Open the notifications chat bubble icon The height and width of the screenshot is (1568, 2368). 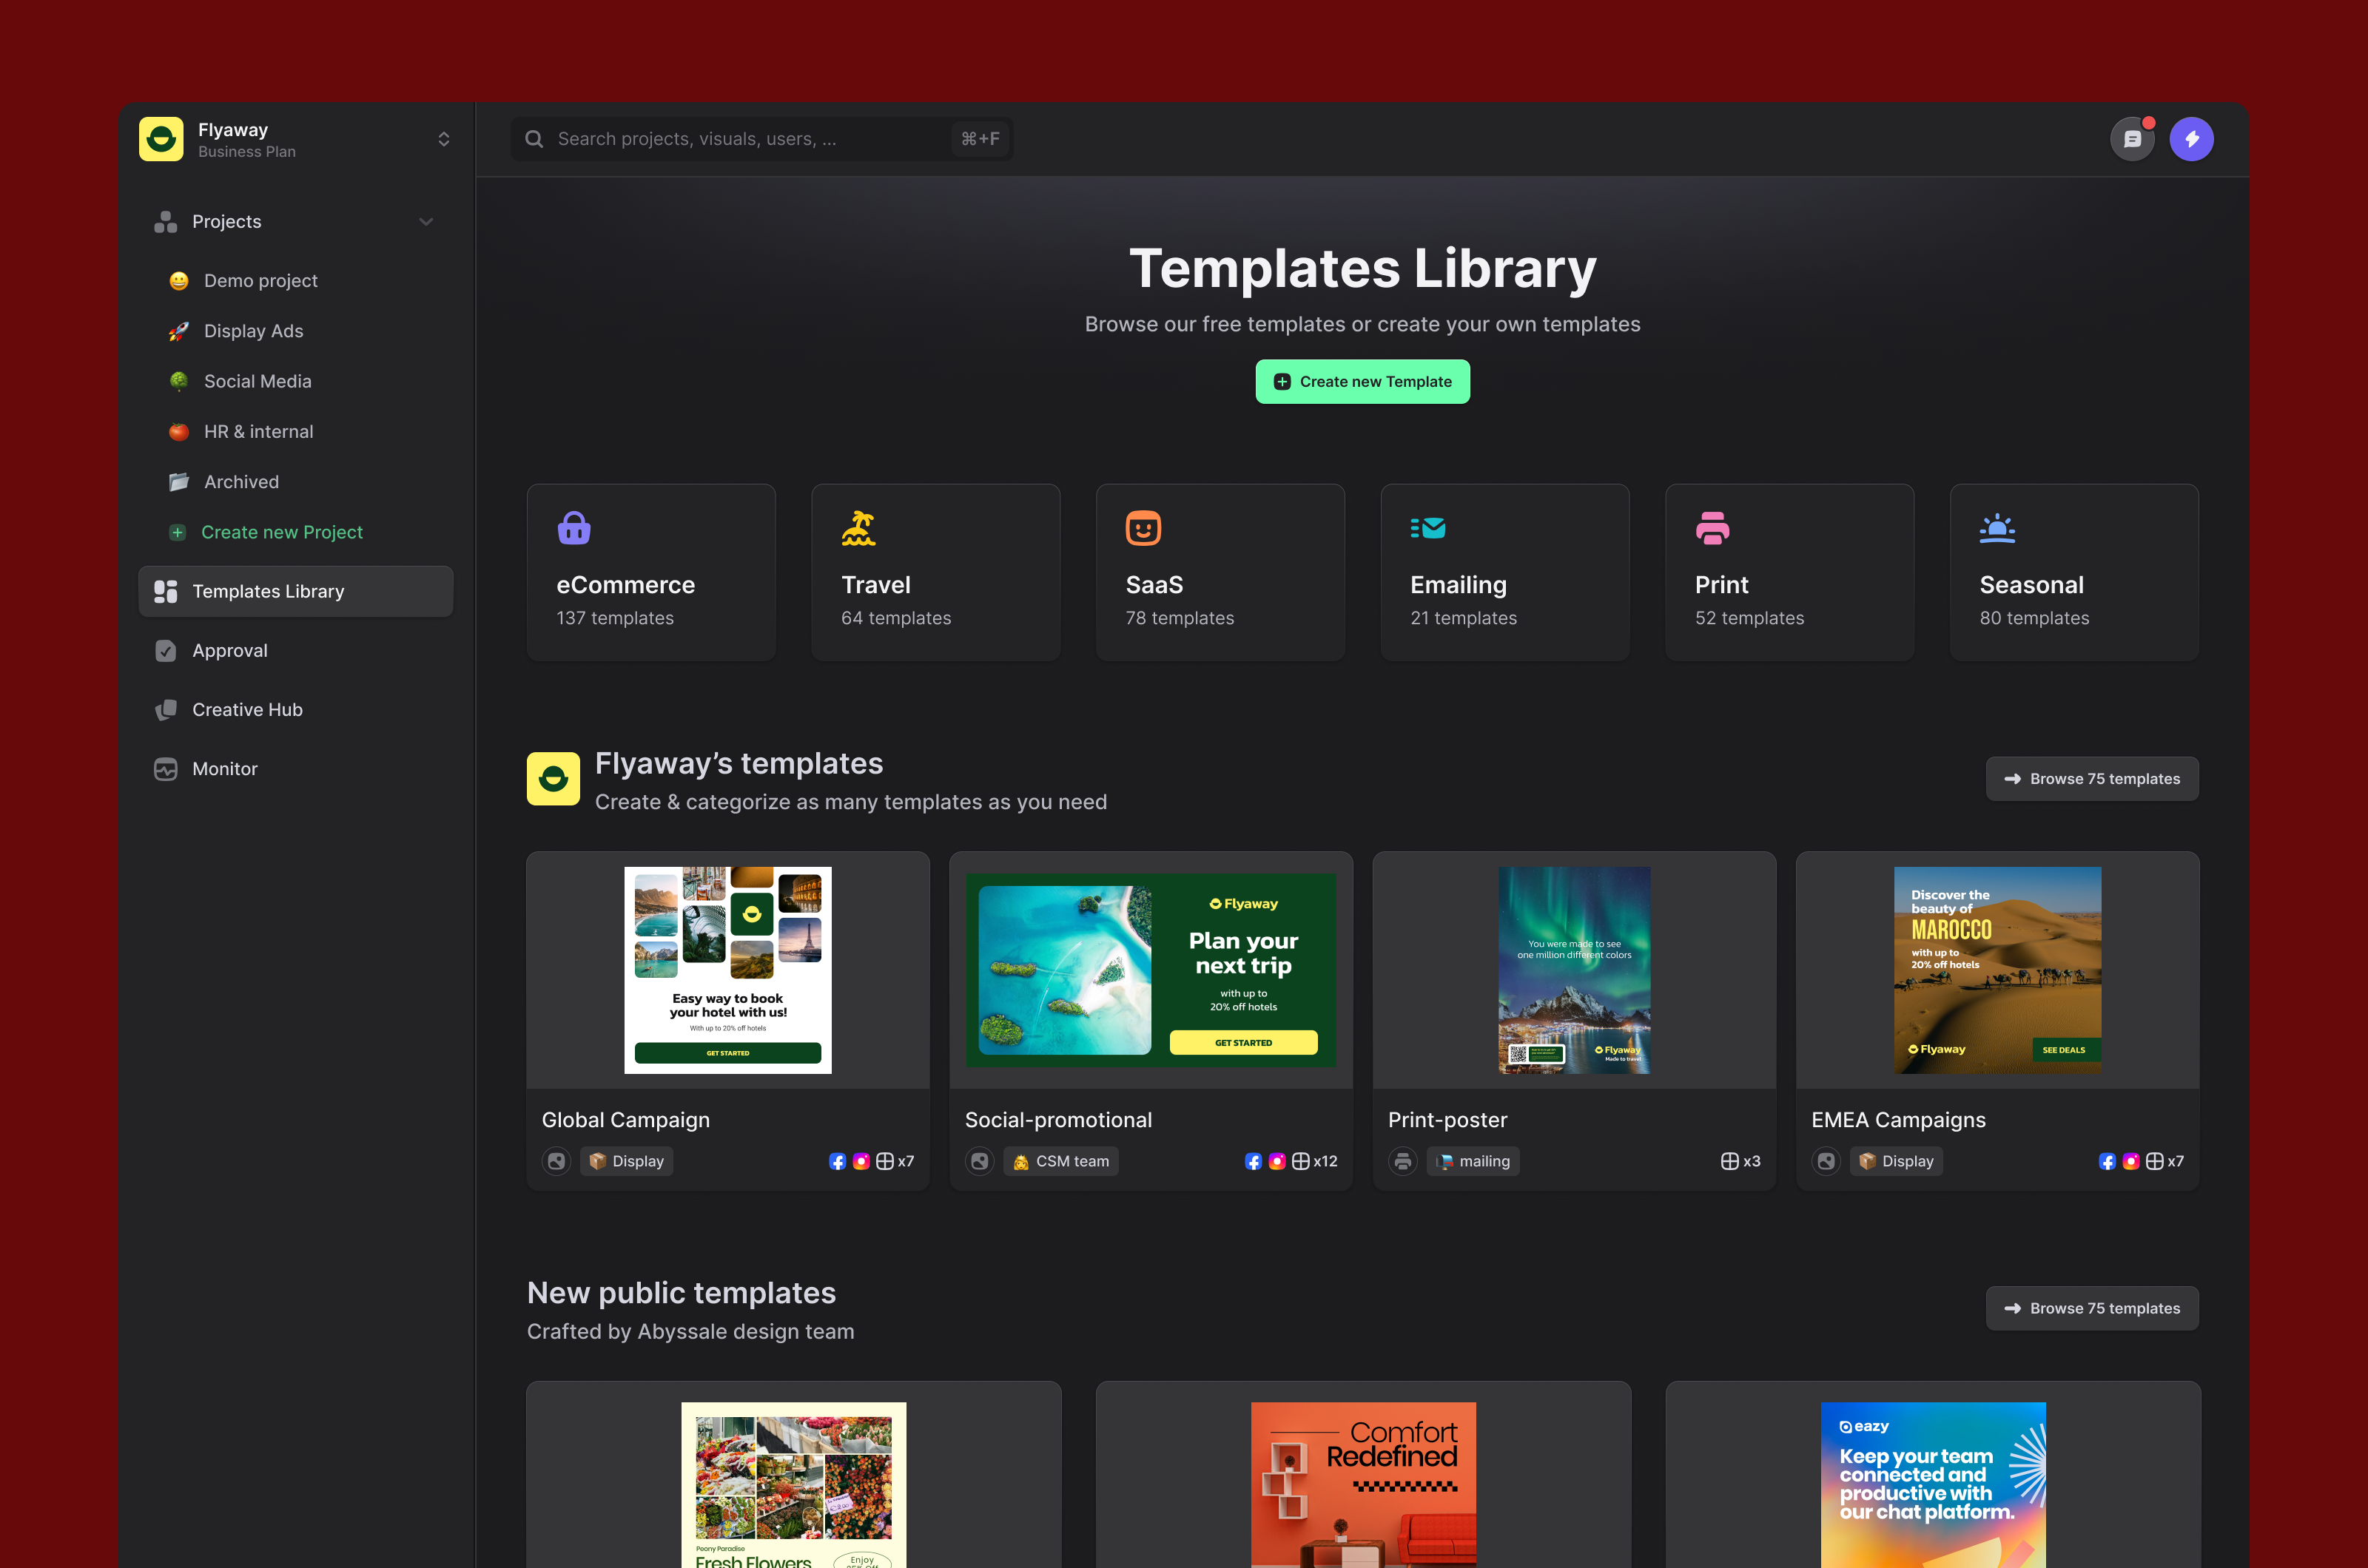click(2134, 138)
